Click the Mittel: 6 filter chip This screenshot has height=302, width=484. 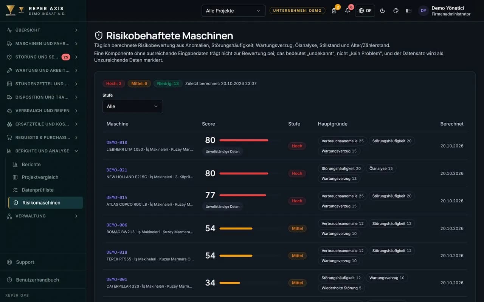click(x=139, y=83)
